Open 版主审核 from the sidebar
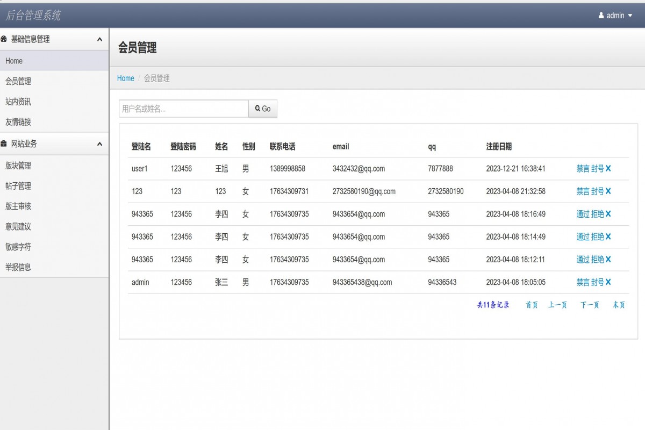The width and height of the screenshot is (645, 430). coord(18,206)
